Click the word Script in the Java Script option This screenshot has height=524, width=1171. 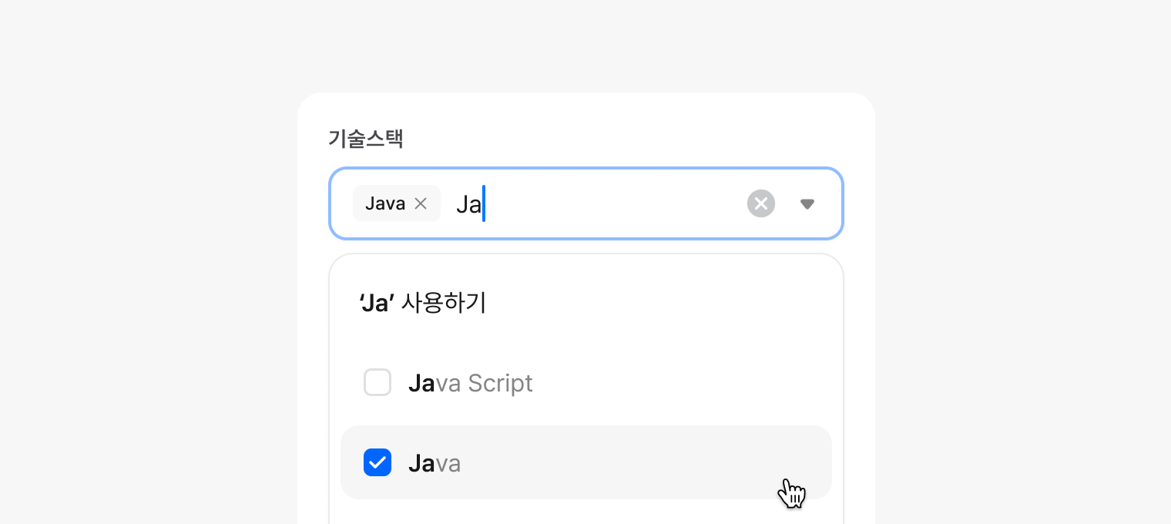500,383
